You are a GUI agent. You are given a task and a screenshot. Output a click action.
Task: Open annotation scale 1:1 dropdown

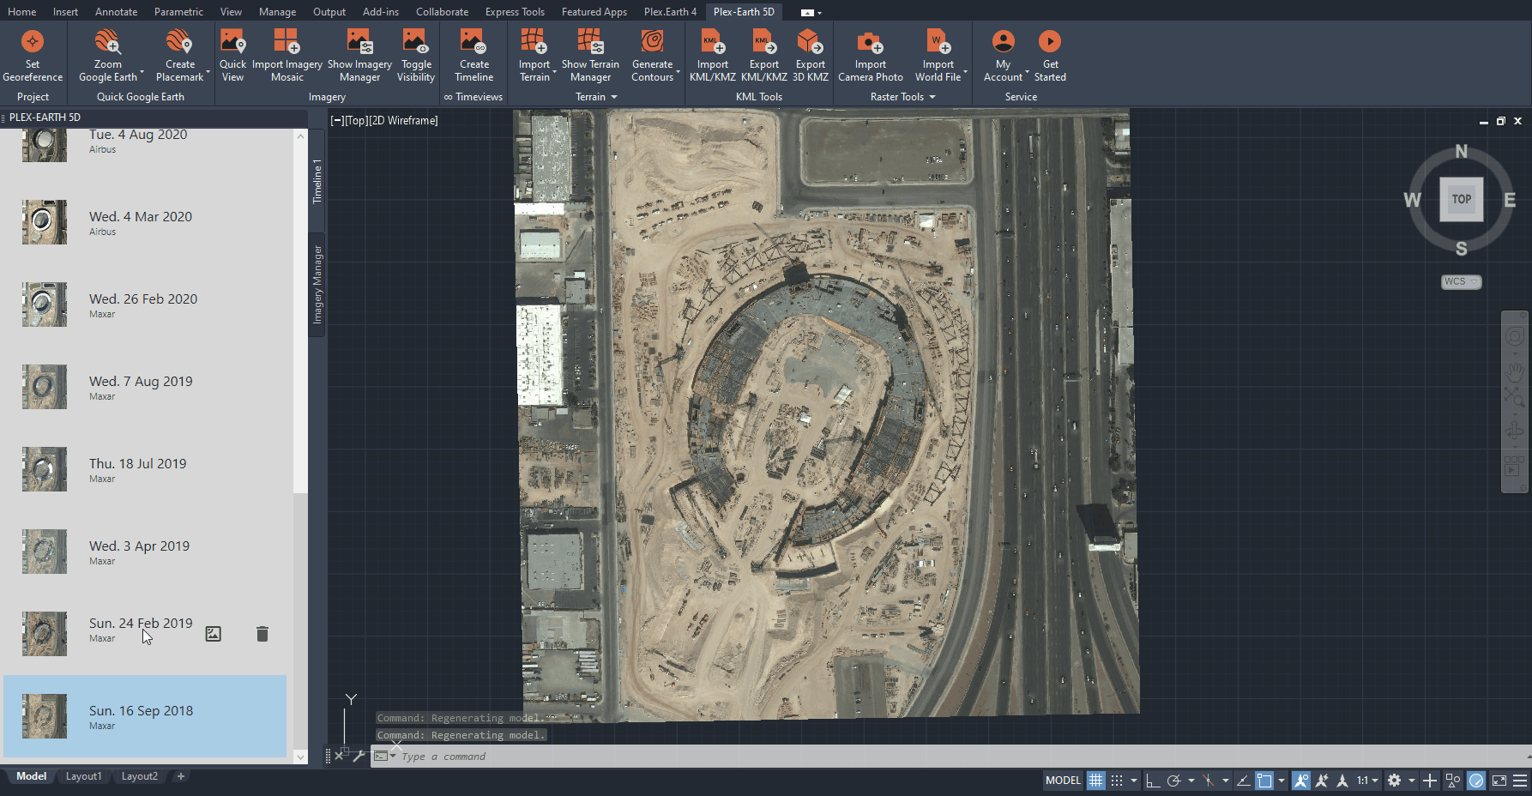coord(1367,781)
